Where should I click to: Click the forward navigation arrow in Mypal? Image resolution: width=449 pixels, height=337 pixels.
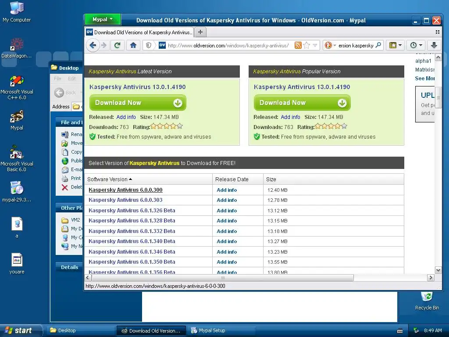[103, 45]
